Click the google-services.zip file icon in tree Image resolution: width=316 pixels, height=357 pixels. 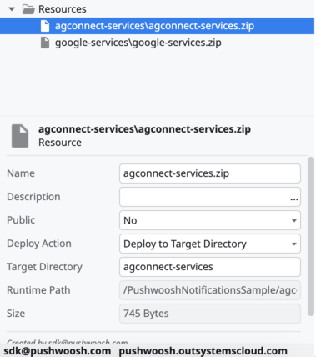[45, 43]
